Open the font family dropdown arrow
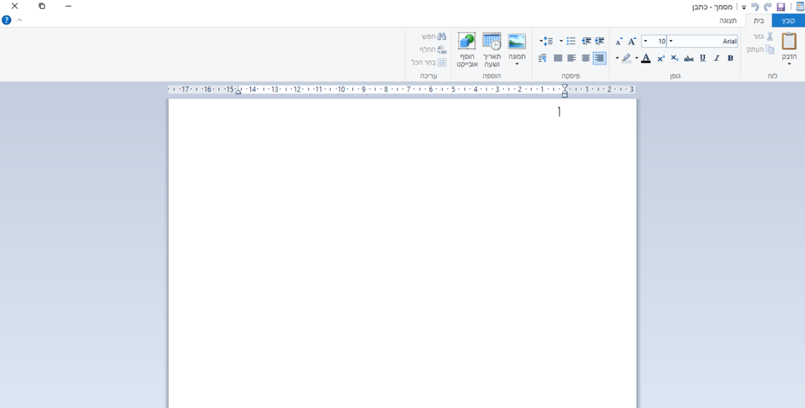 [x=671, y=41]
